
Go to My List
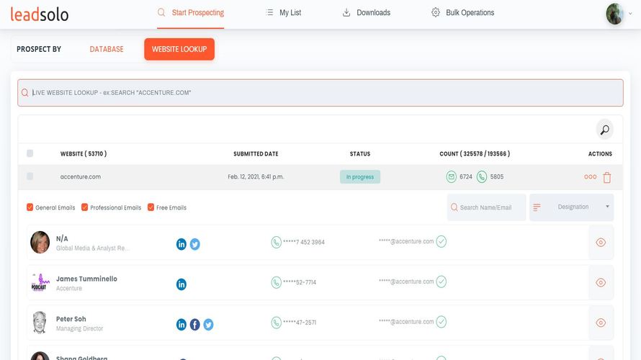283,13
